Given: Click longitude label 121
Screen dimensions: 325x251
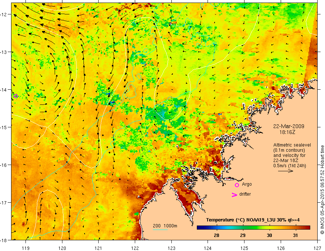Looking at the screenshot, I should 99,248.
